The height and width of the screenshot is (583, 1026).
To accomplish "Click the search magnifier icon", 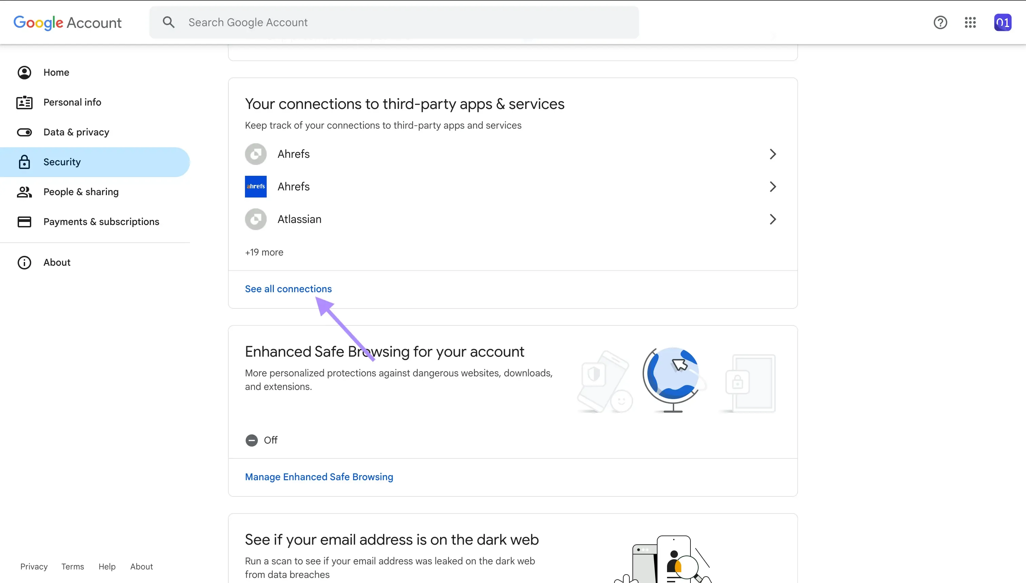I will pos(169,22).
